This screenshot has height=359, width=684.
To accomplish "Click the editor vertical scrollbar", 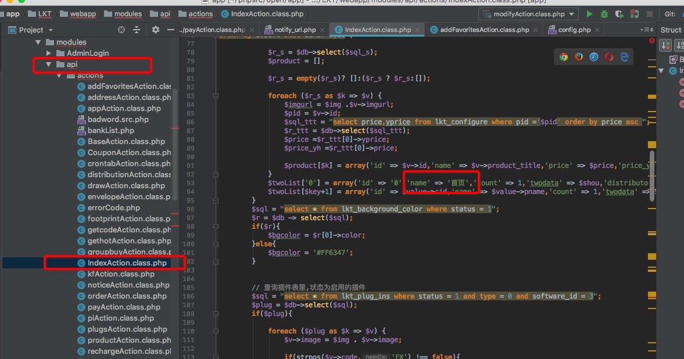I will pos(652,176).
